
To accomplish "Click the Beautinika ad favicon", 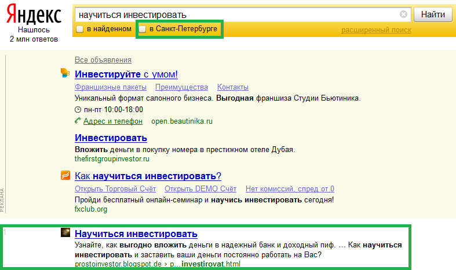I will tap(65, 73).
